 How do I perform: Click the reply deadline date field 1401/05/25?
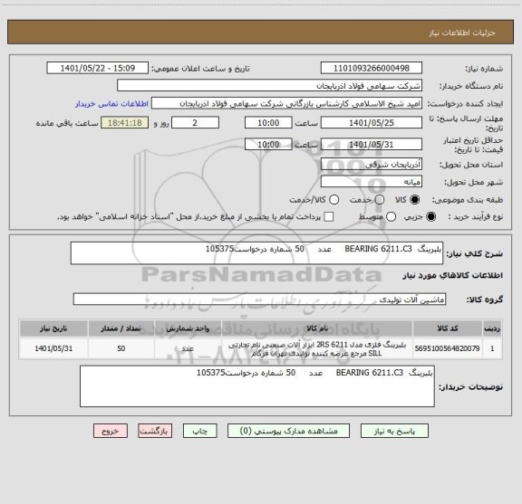pyautogui.click(x=372, y=123)
